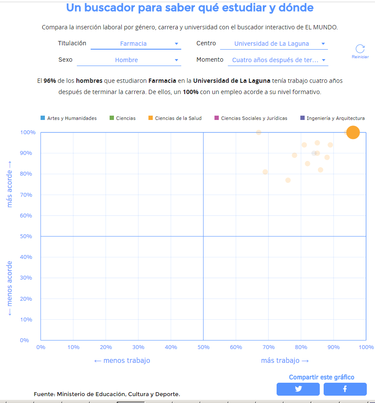
Task: Share the chart on Facebook
Action: pyautogui.click(x=345, y=389)
